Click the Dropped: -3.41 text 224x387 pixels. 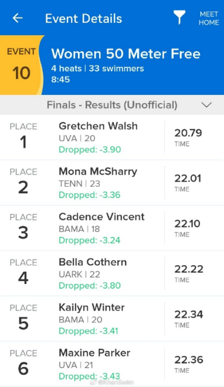(x=89, y=331)
